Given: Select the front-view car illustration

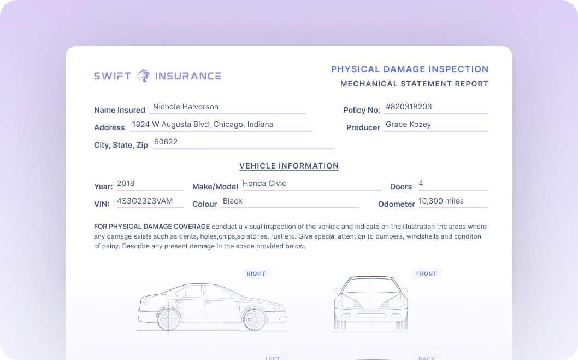Looking at the screenshot, I should (371, 304).
